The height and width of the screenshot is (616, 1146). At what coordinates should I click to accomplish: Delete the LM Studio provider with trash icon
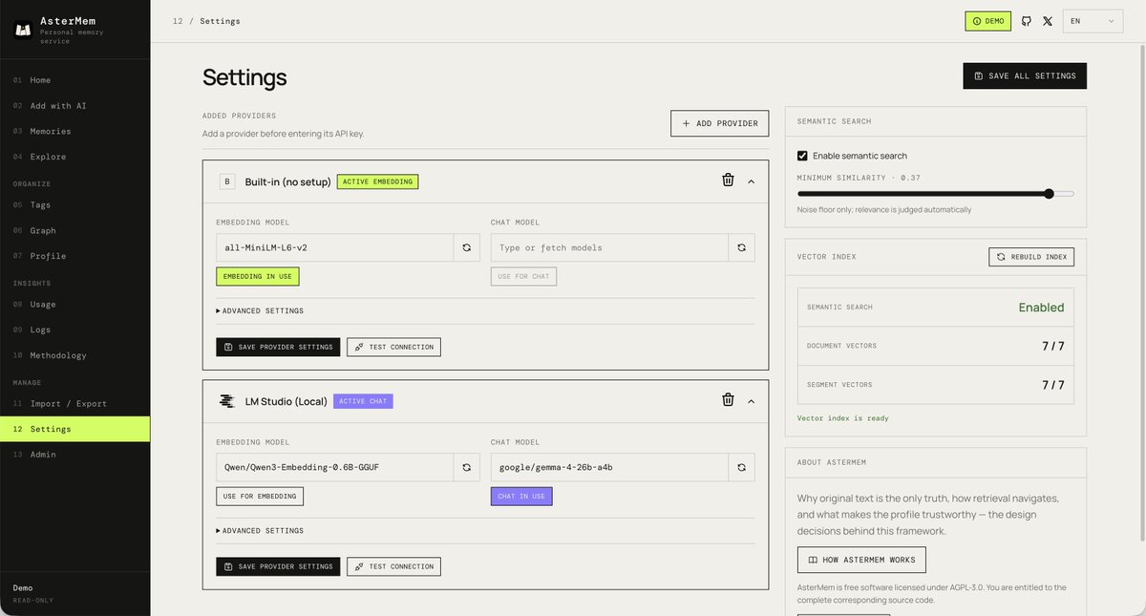point(728,400)
